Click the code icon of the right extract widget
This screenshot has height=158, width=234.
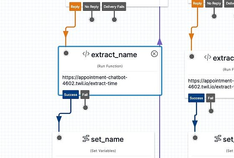coord(208,58)
